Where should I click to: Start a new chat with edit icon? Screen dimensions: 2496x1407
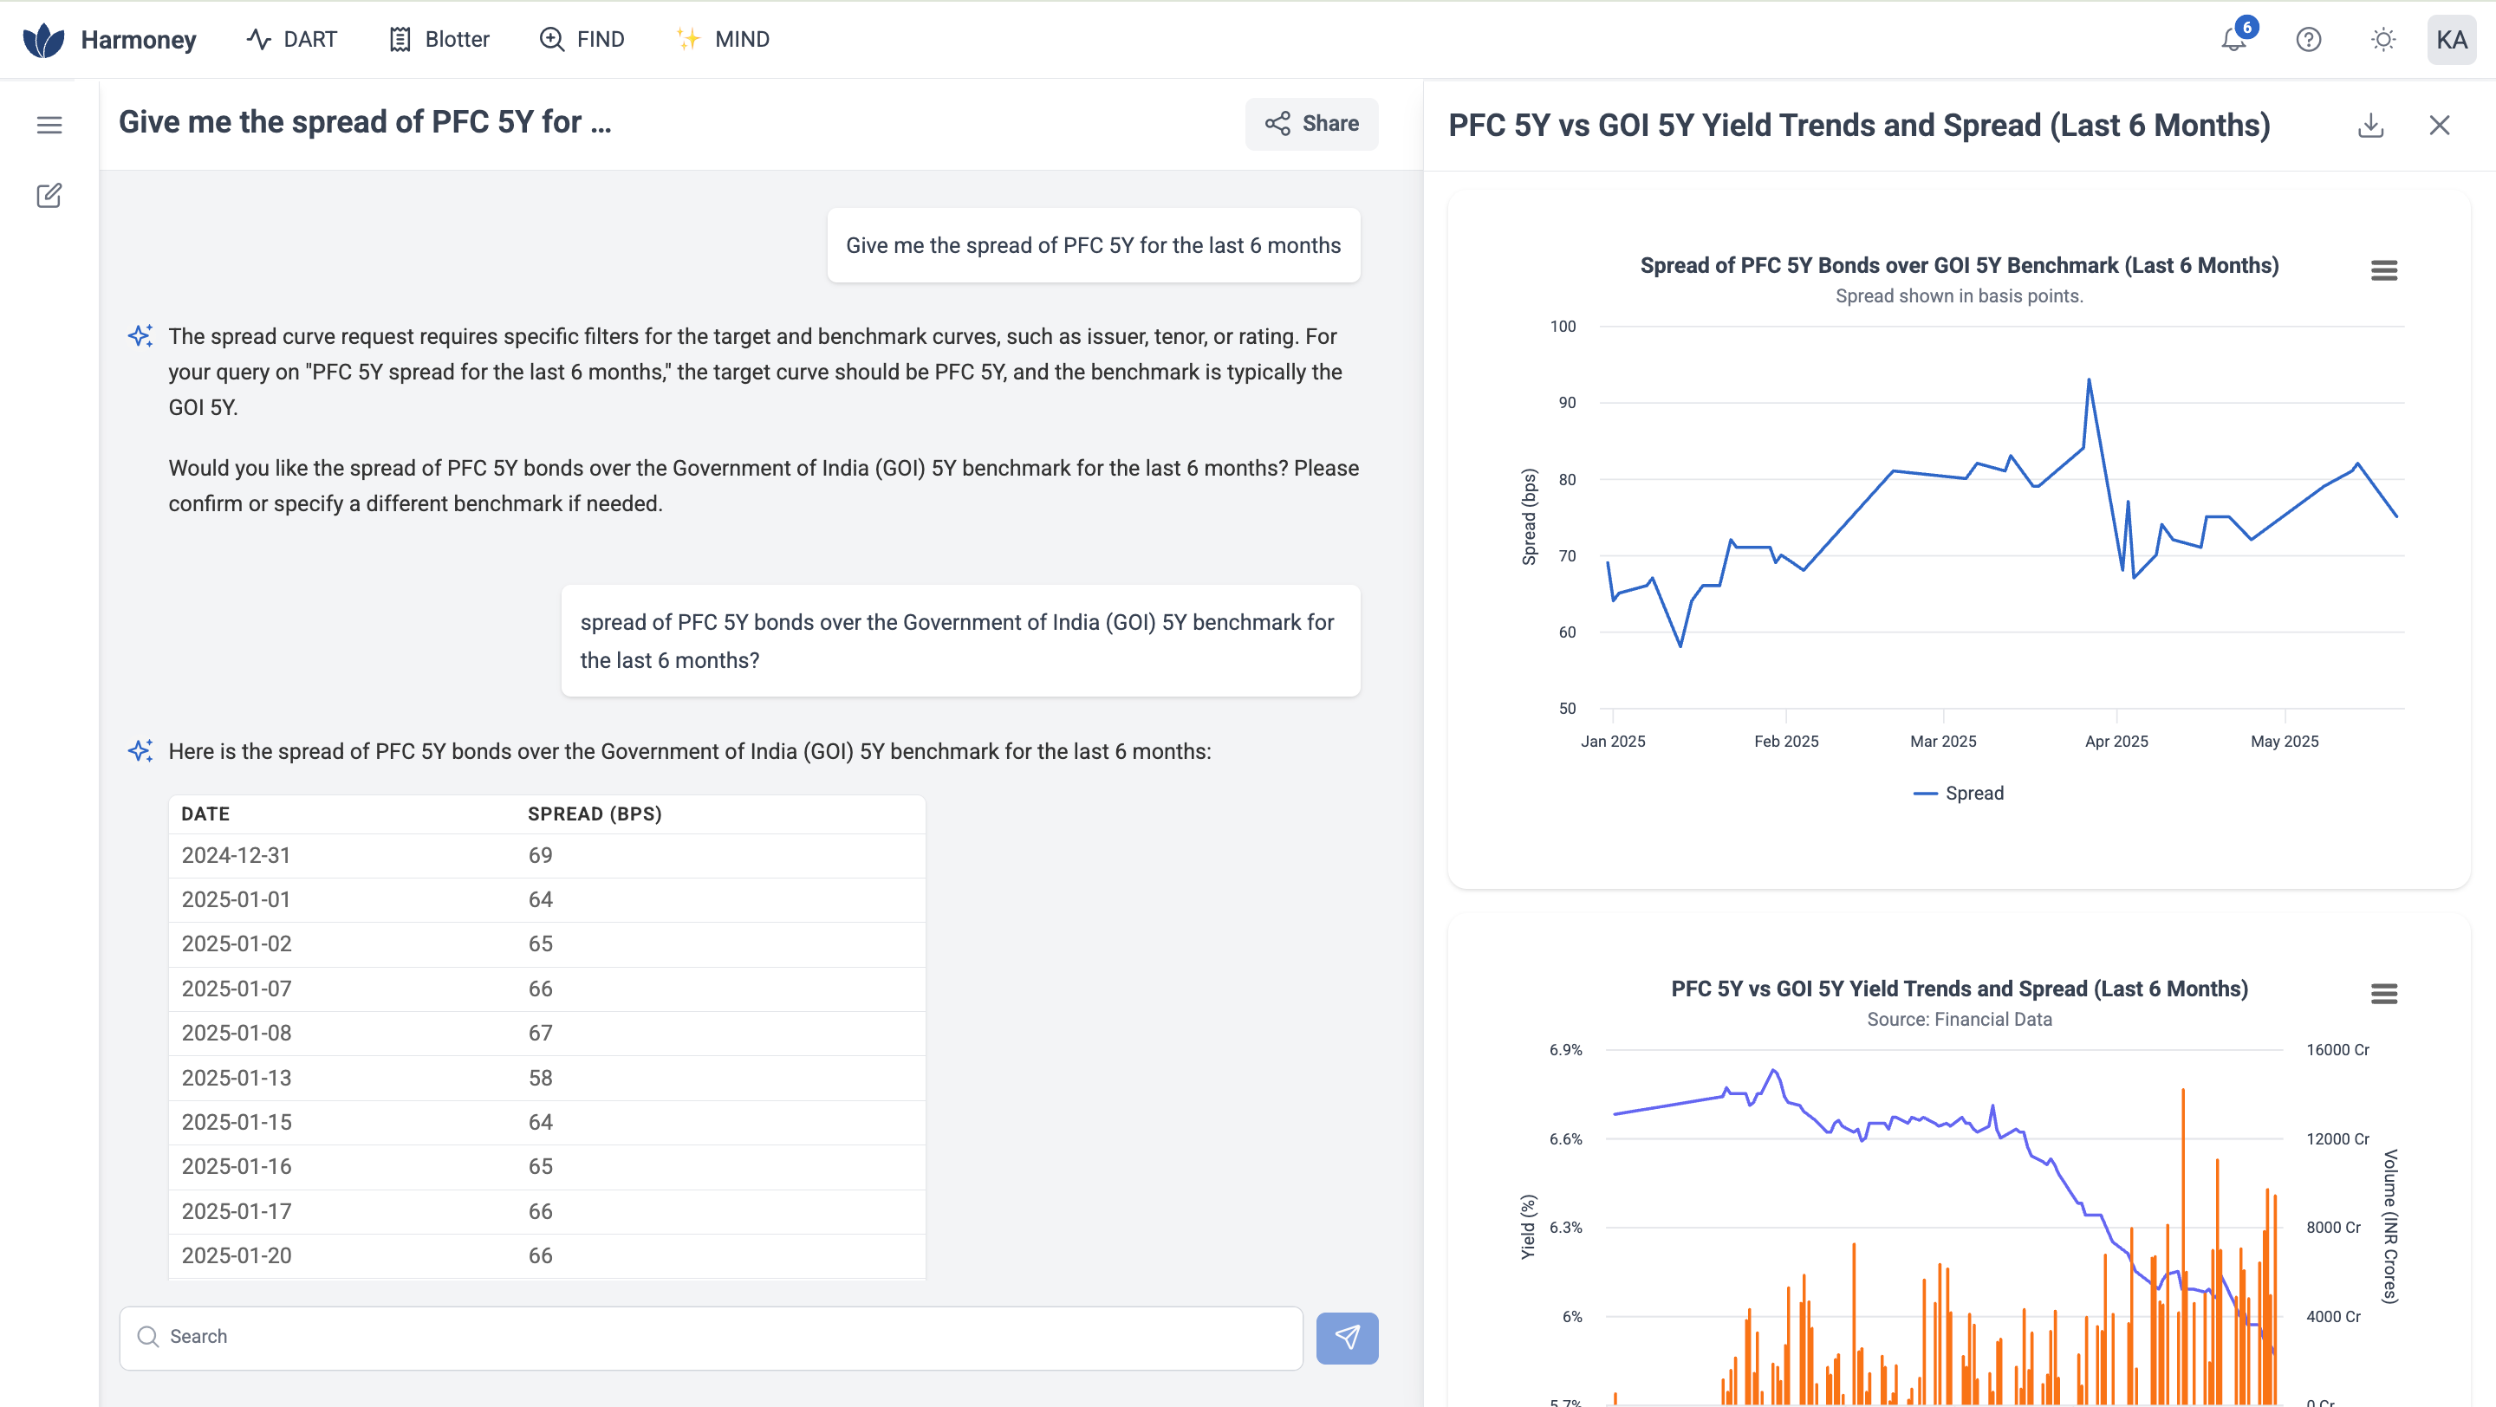click(49, 196)
